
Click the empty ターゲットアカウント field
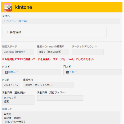tap(88, 52)
